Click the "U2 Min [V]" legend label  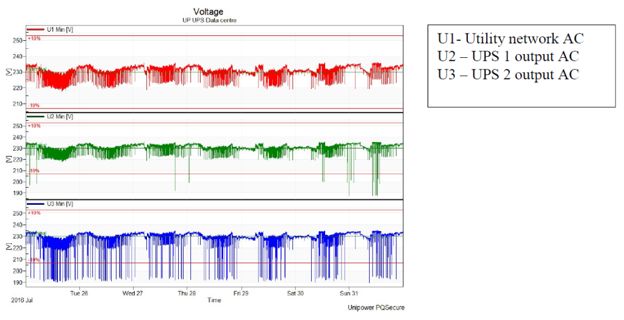[x=60, y=116]
